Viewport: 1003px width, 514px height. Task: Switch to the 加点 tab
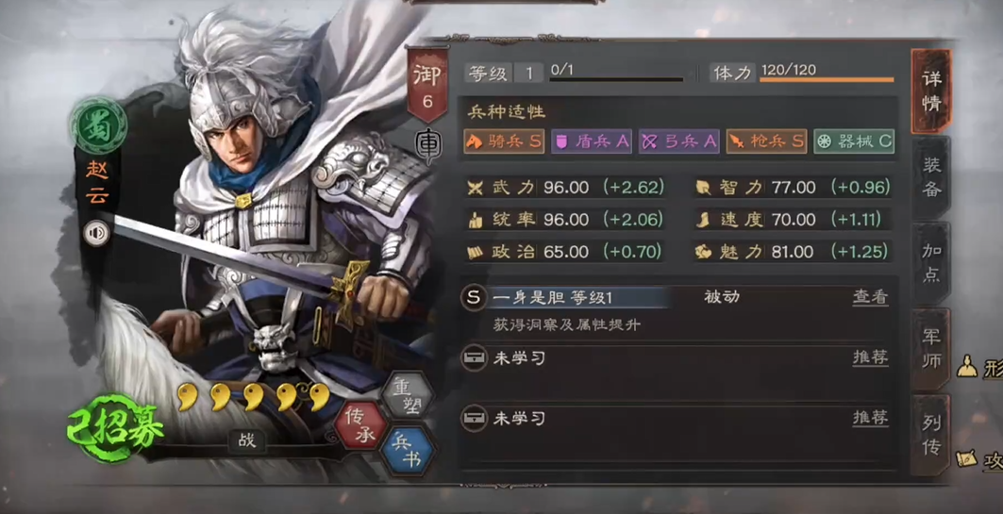(930, 263)
